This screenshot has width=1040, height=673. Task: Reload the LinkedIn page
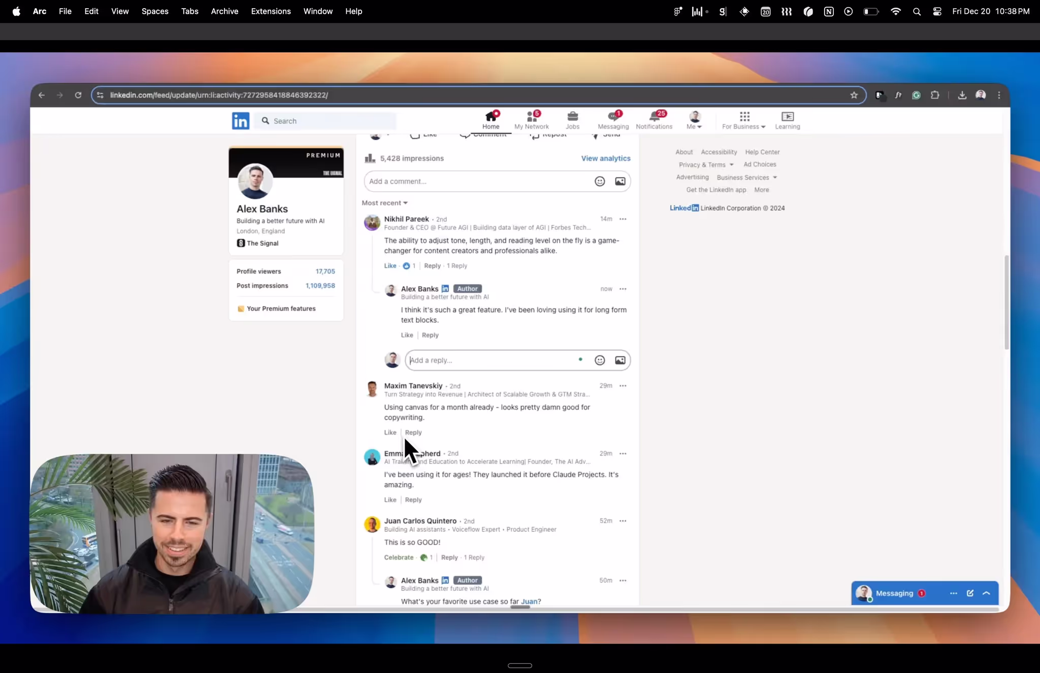tap(78, 95)
